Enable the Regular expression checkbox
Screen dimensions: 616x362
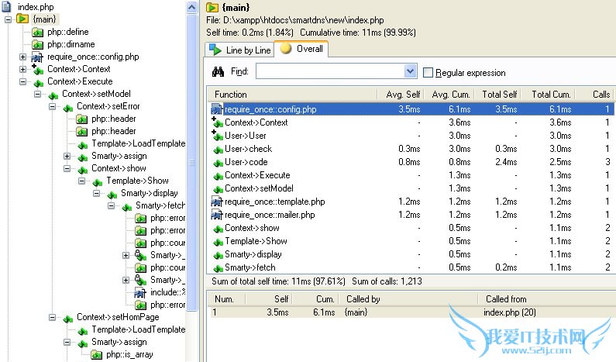coord(428,73)
